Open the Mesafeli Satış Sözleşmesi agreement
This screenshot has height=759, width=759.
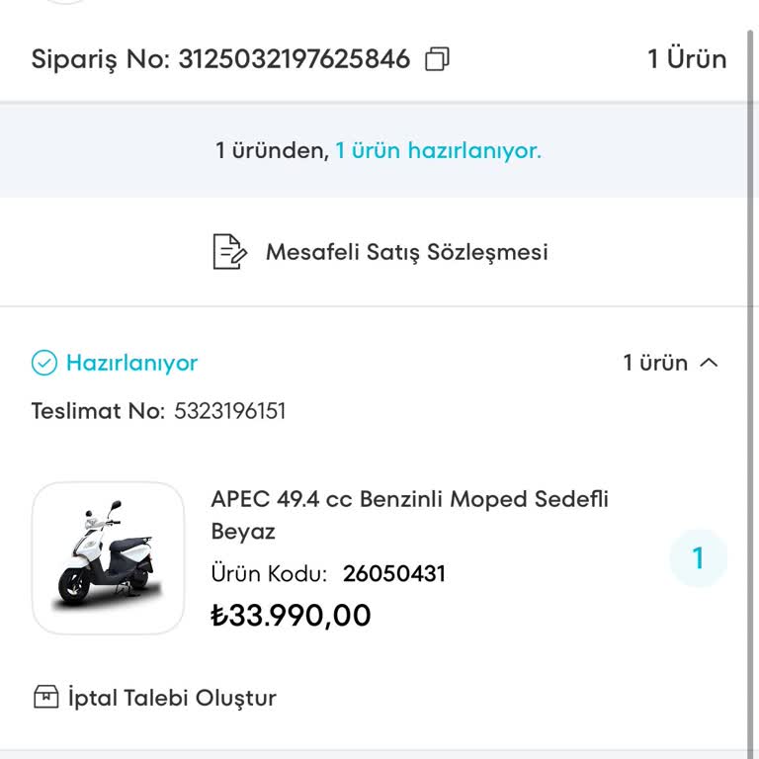click(x=406, y=252)
